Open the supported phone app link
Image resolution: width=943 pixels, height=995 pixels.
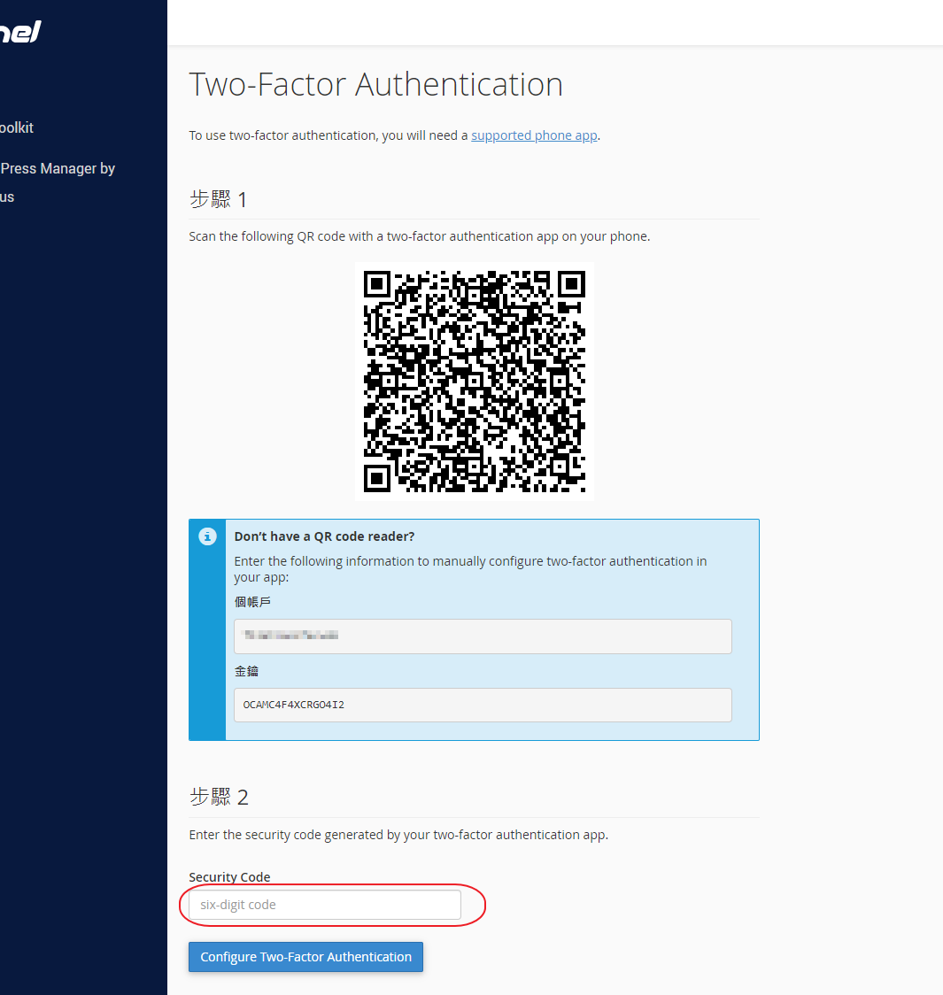coord(534,135)
